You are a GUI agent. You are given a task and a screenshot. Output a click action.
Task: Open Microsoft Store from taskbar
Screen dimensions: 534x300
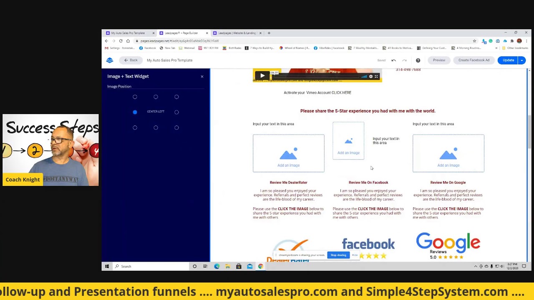239,266
